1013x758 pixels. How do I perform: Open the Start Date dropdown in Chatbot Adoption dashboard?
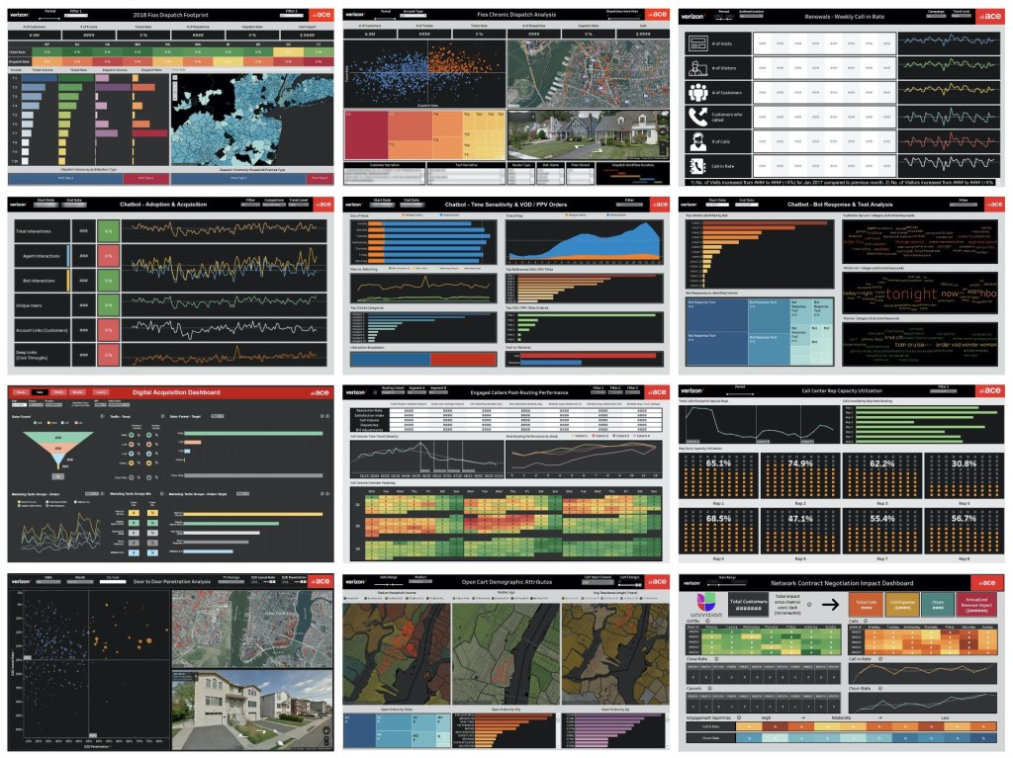point(46,205)
